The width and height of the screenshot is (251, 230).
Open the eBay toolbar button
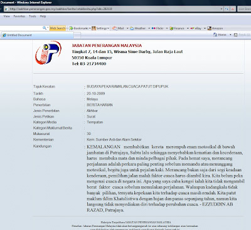click(196, 28)
